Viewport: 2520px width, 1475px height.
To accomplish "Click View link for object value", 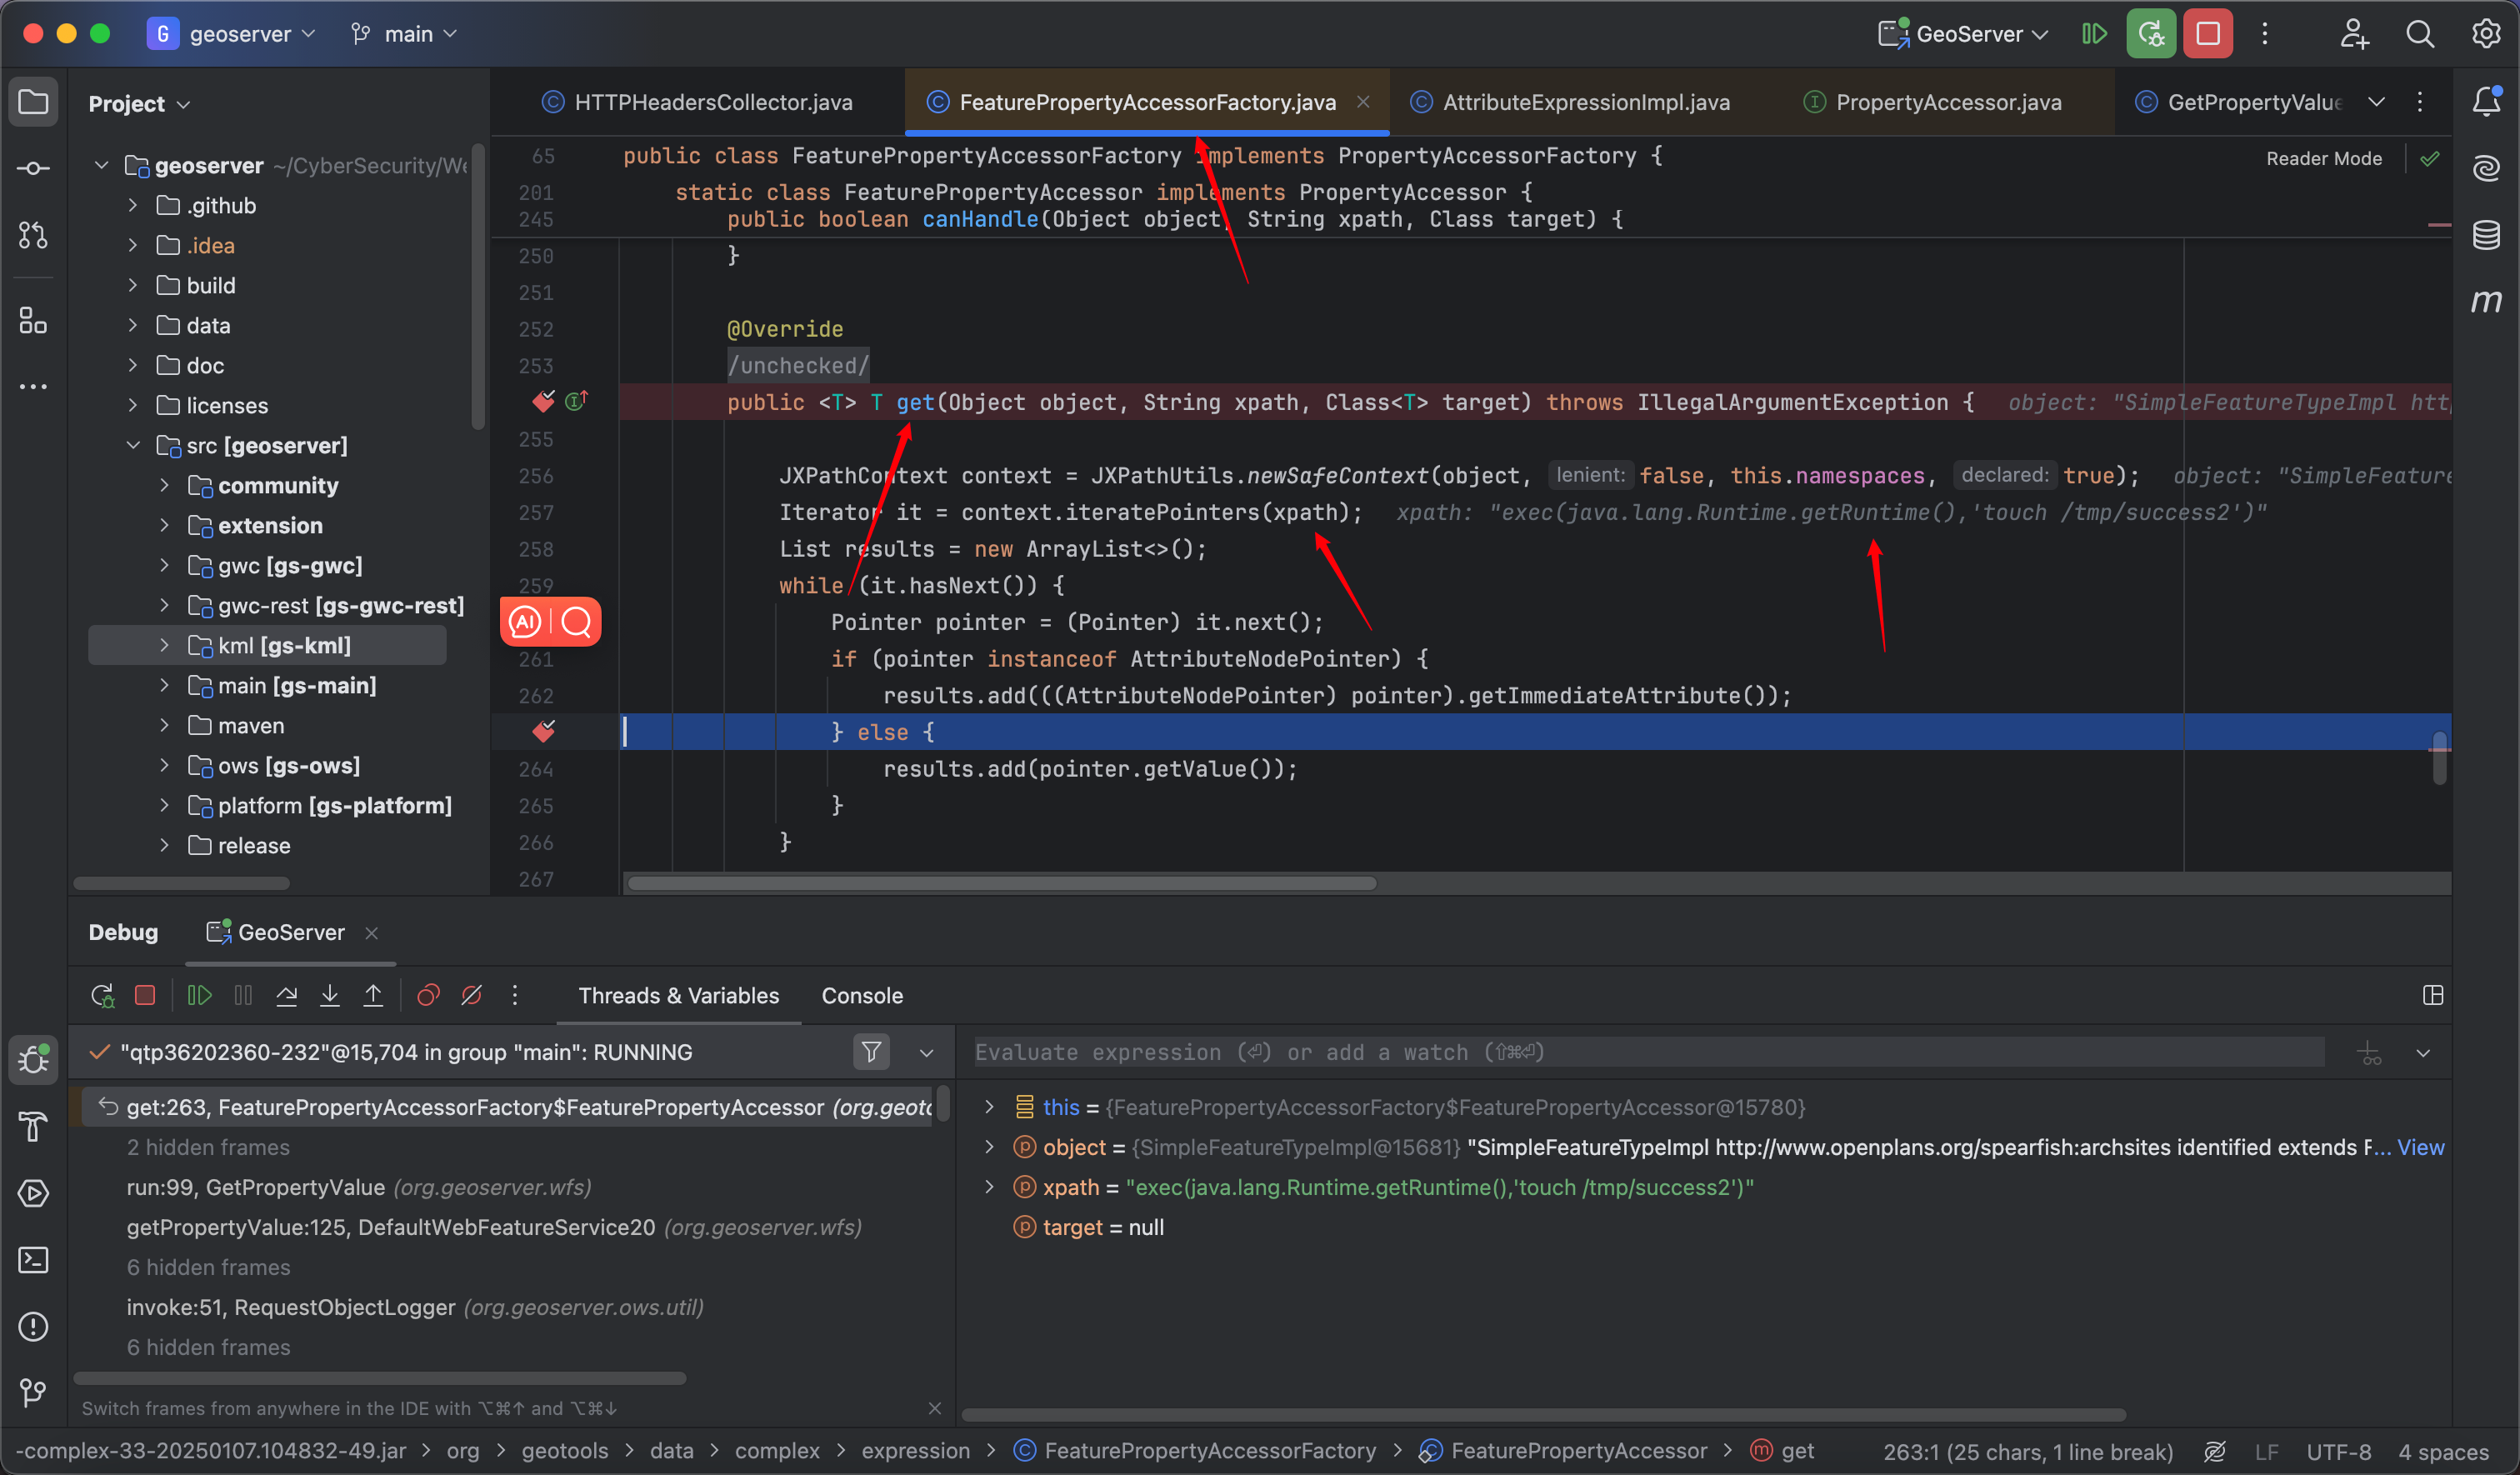I will 2420,1147.
